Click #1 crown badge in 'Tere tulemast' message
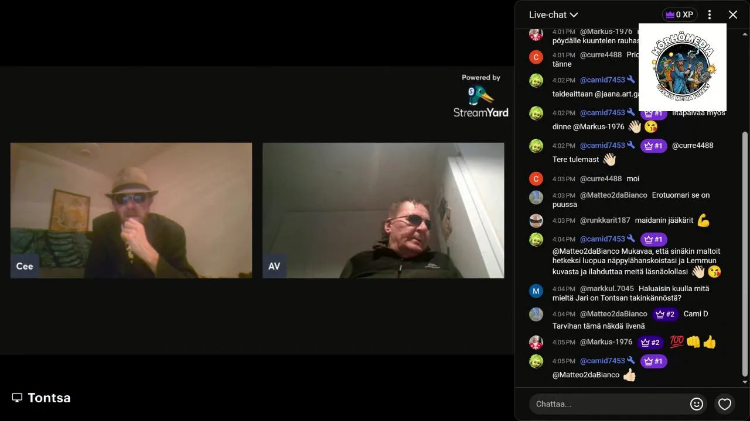Viewport: 750px width, 421px height. point(653,146)
